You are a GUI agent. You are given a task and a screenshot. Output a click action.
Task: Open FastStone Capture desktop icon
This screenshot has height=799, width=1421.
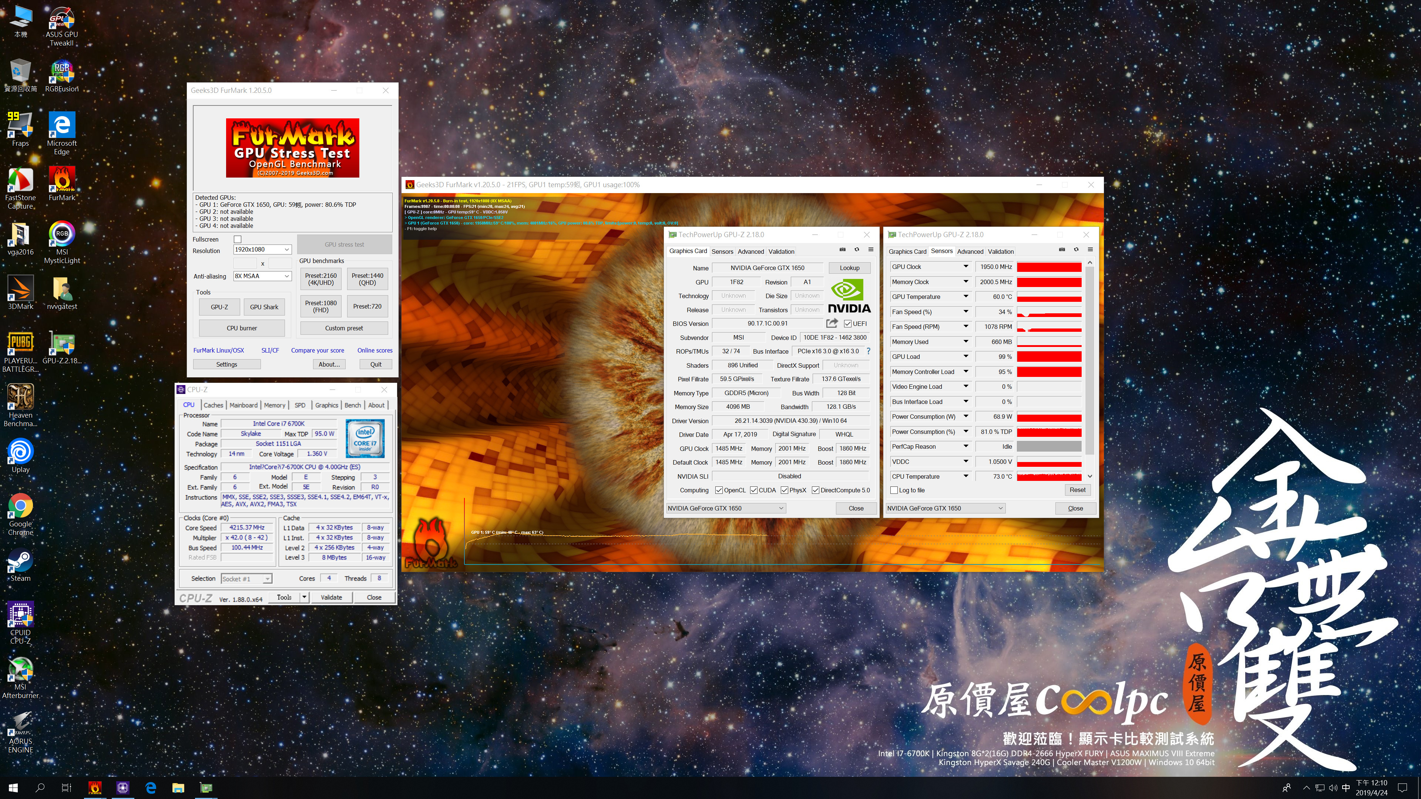click(x=20, y=188)
